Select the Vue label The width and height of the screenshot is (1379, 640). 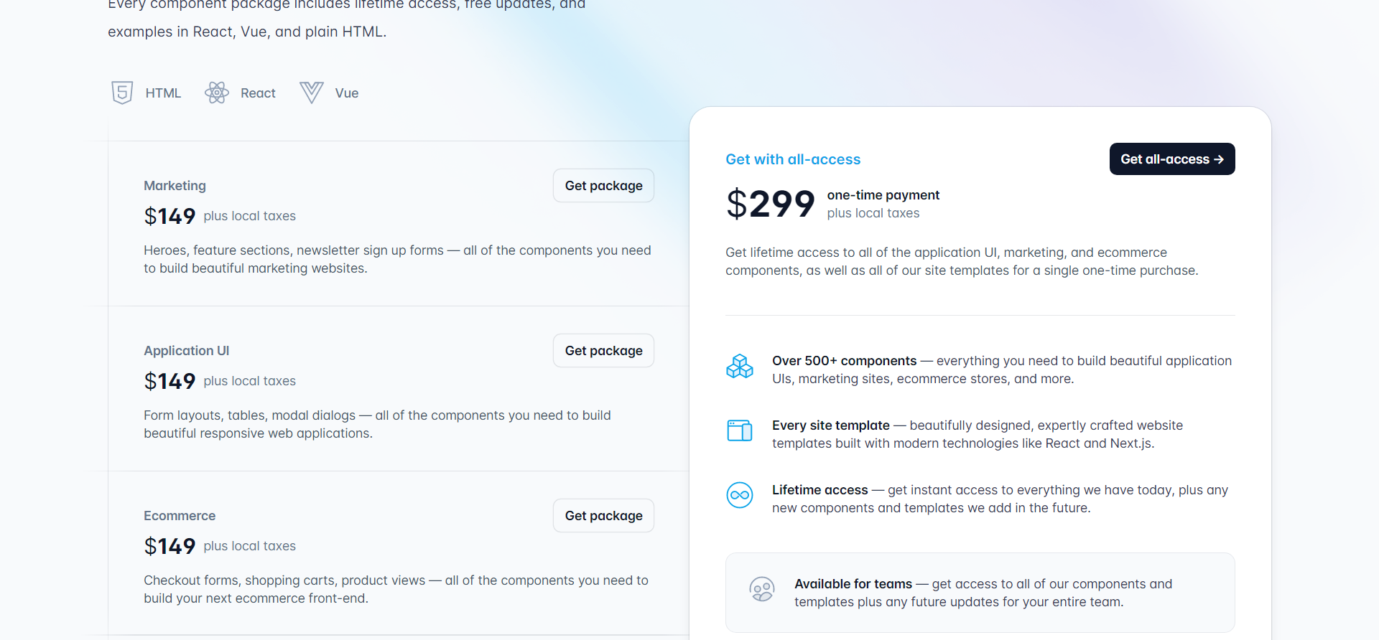click(x=347, y=93)
